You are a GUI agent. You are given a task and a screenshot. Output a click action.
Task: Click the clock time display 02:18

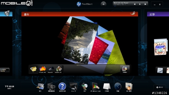[10, 86]
